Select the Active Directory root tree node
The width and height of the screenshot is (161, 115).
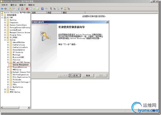[x=17, y=13]
